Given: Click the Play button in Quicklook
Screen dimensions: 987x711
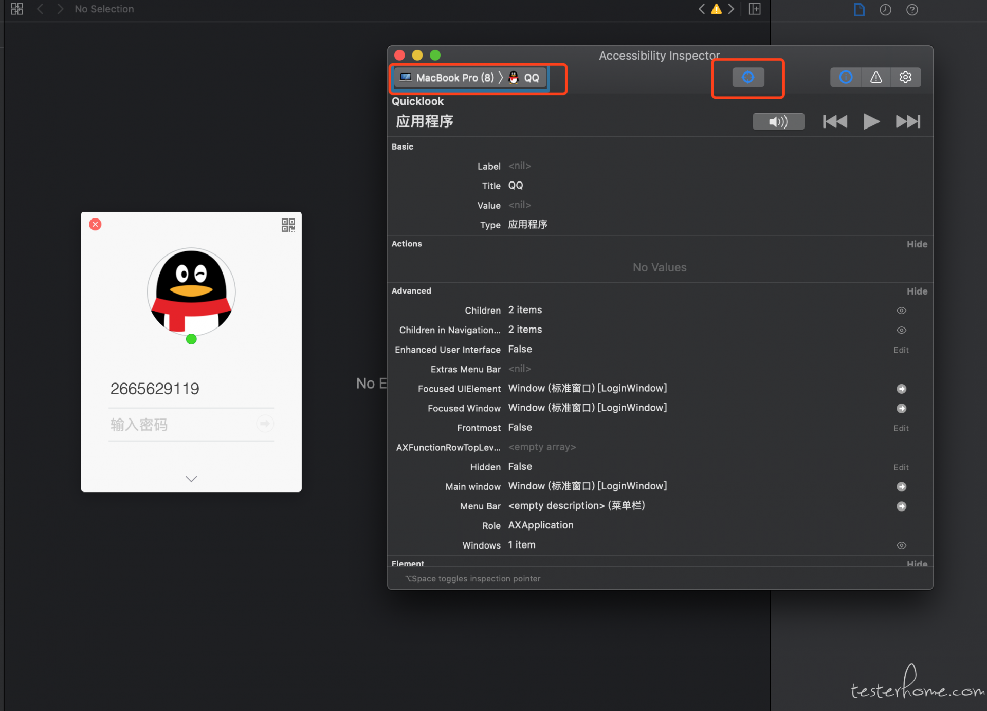Looking at the screenshot, I should [x=871, y=122].
